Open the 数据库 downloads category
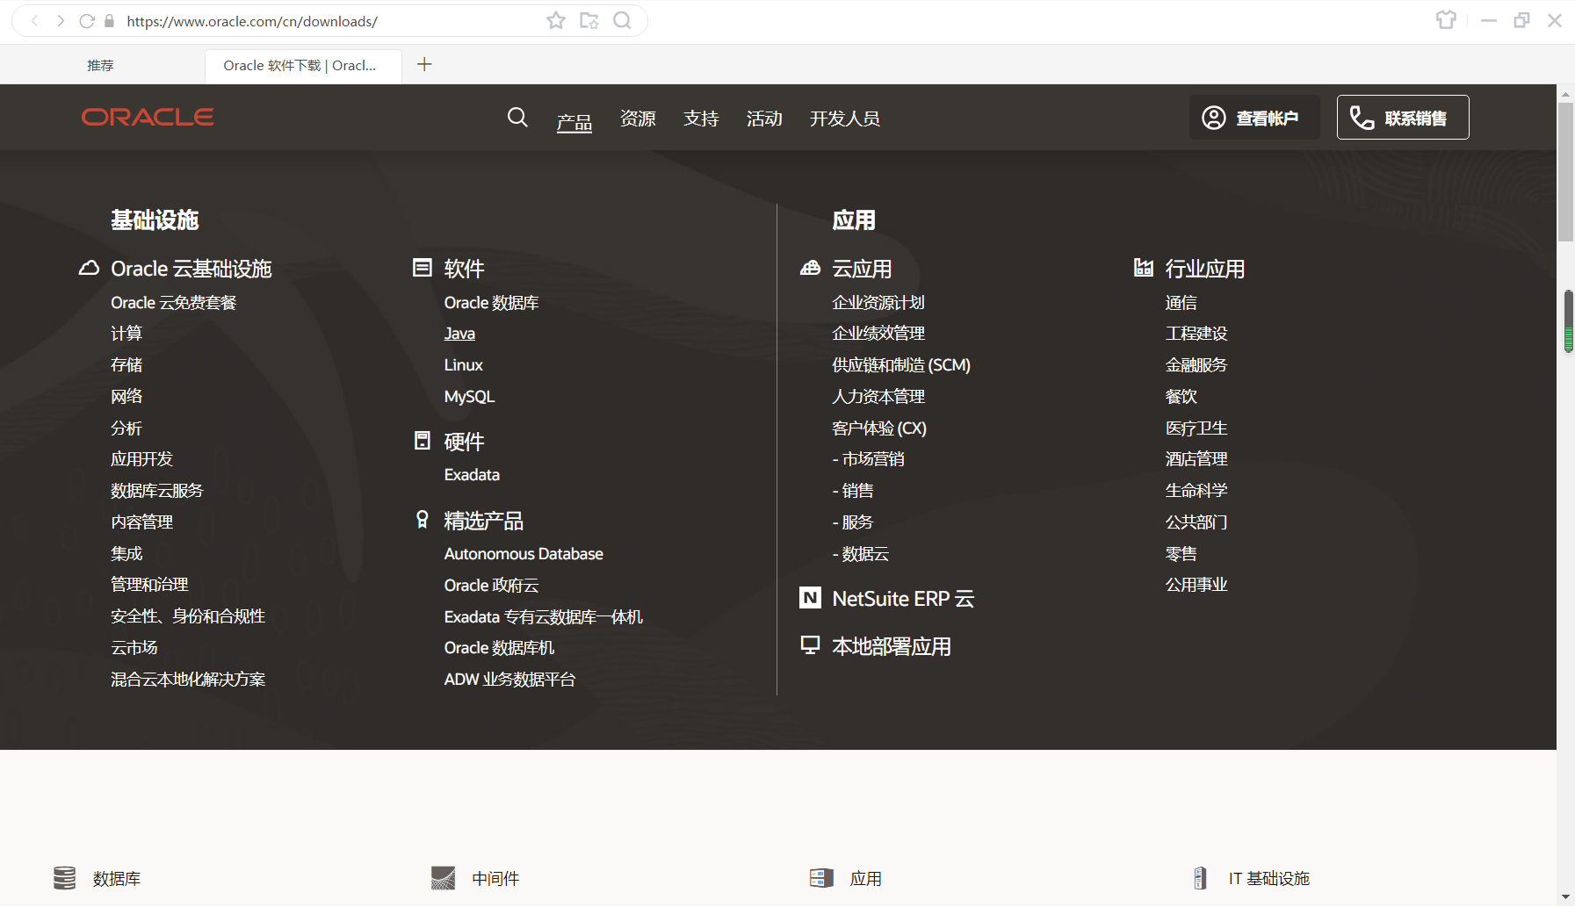Image resolution: width=1575 pixels, height=907 pixels. pos(117,879)
